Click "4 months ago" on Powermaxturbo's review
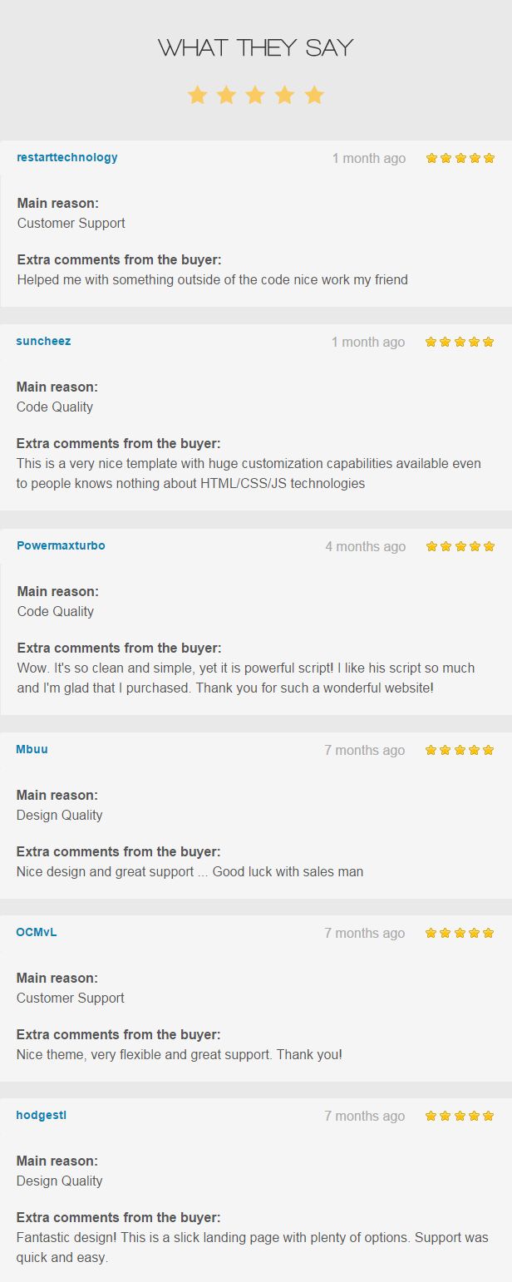The image size is (512, 1282). click(x=366, y=546)
